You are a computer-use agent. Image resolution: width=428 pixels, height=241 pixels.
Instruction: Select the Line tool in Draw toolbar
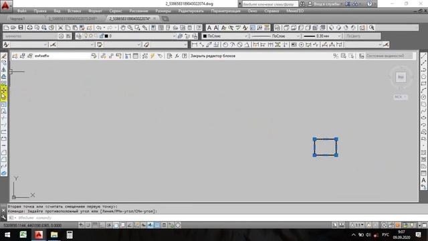pyautogui.click(x=423, y=56)
